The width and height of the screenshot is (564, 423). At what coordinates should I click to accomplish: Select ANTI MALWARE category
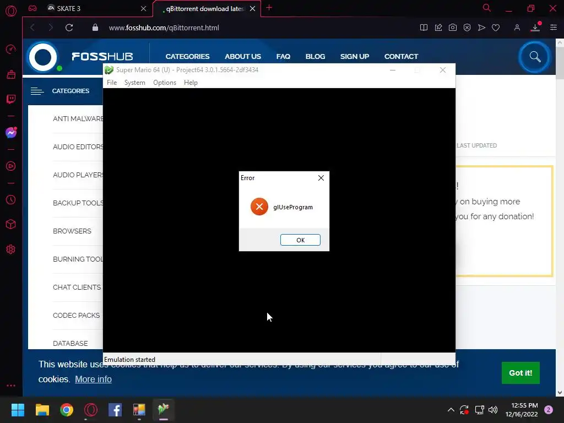point(78,119)
